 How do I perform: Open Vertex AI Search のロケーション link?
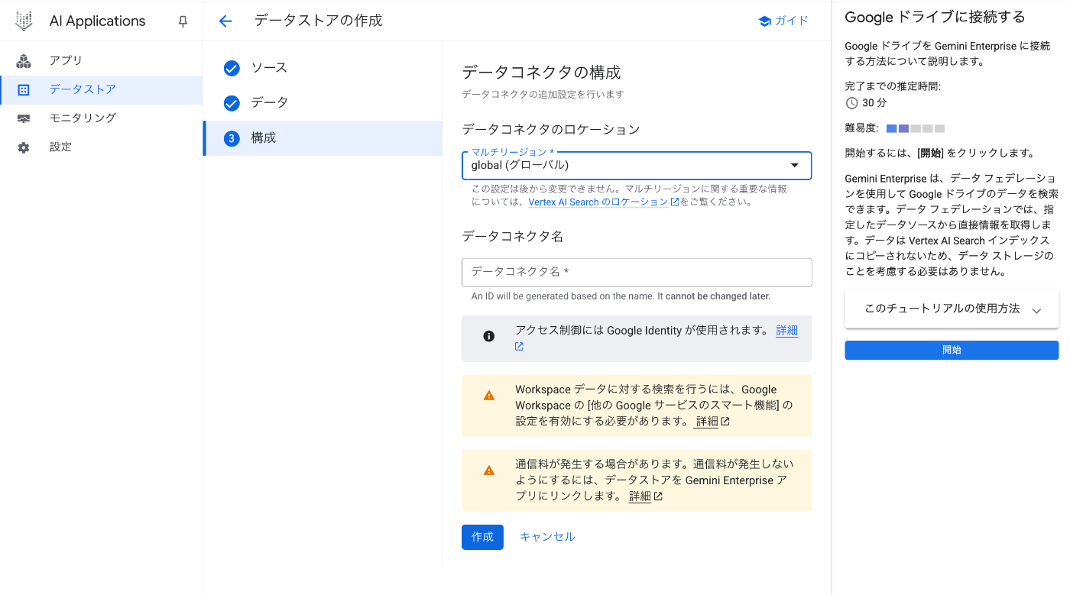click(598, 202)
